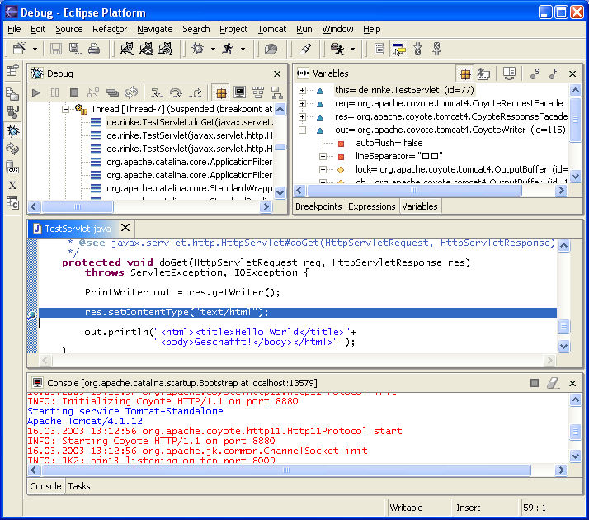
Task: Click the Step Into debug icon
Action: [155, 93]
